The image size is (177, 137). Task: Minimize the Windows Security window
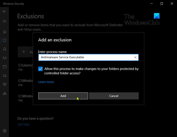(x=151, y=4)
